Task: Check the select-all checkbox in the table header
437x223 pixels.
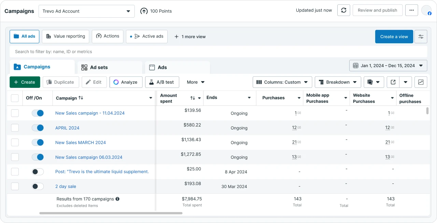Action: (x=15, y=98)
